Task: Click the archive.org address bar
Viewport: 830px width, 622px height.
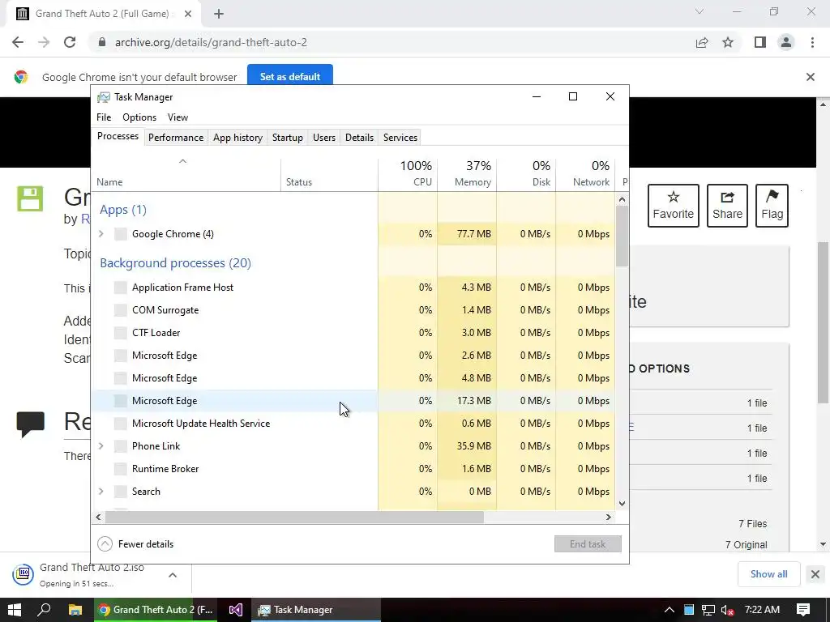Action: pos(391,42)
